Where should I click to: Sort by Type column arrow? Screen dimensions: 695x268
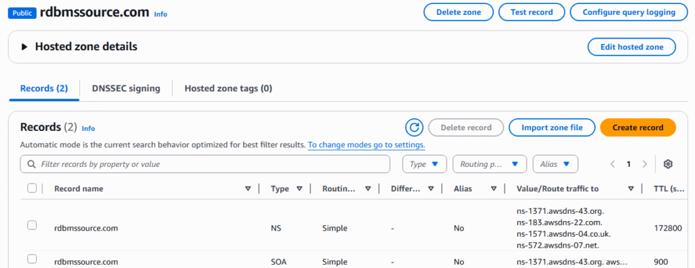[299, 189]
